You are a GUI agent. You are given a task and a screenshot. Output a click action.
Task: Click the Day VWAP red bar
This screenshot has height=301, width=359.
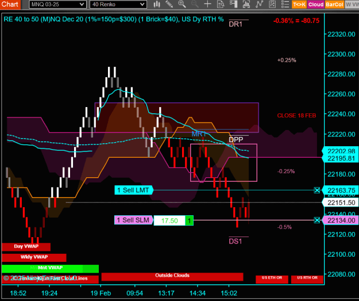pos(26,247)
